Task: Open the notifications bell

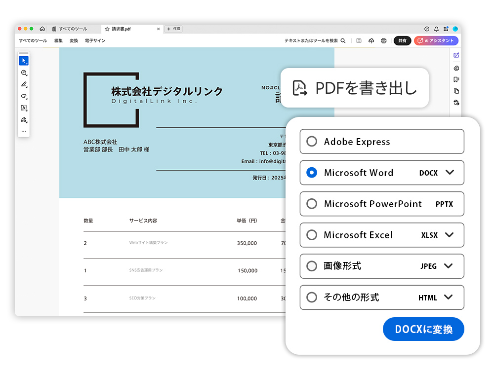Action: 436,29
